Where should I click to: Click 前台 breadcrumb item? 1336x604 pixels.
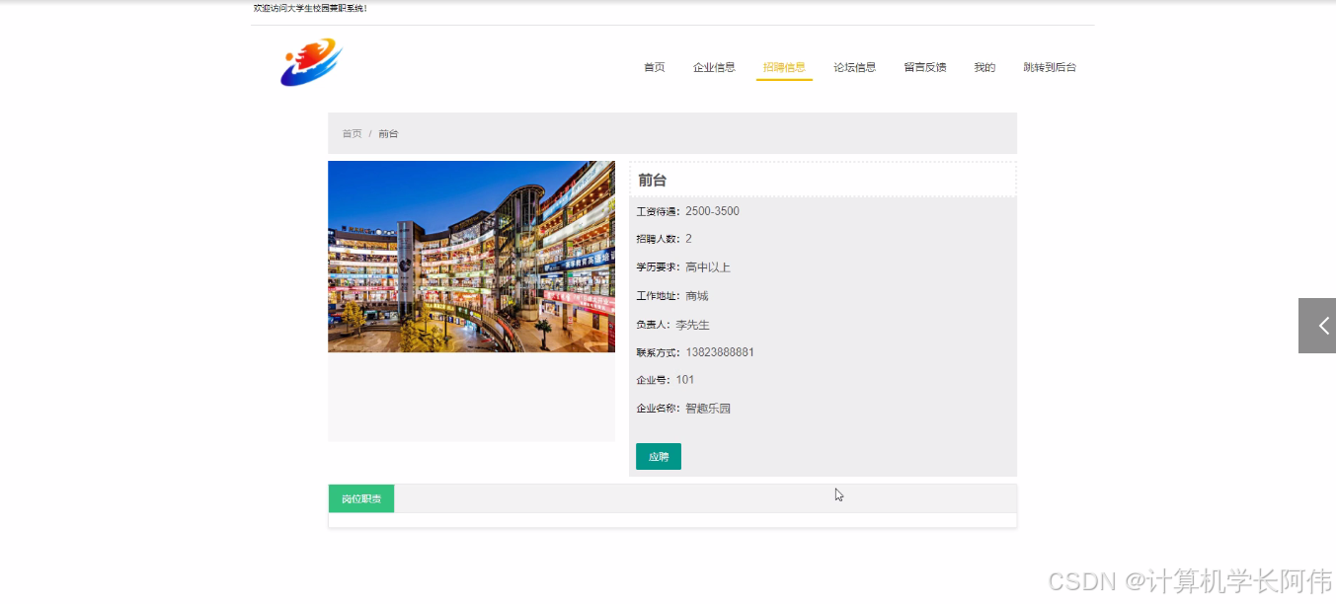pos(388,133)
